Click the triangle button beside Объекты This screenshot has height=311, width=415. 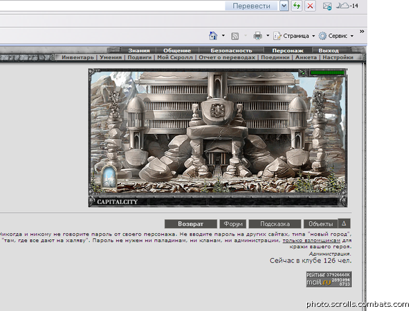[344, 223]
